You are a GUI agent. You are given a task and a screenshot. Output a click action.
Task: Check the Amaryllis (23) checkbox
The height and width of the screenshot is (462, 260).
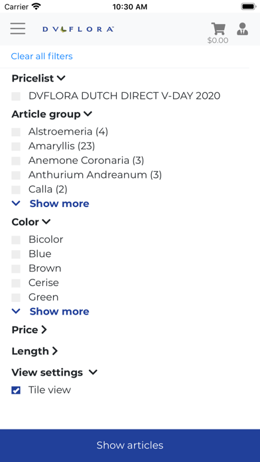16,147
